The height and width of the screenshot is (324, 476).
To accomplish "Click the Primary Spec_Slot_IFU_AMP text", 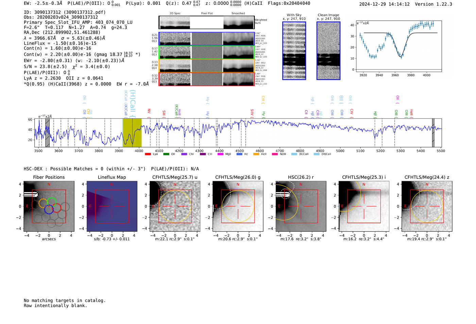I will (78, 22).
